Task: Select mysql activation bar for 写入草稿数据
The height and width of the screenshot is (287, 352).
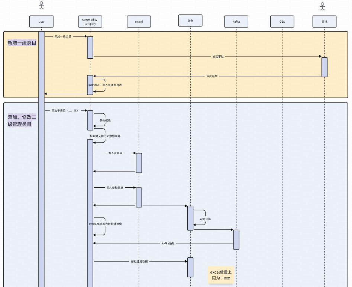Action: [139, 197]
